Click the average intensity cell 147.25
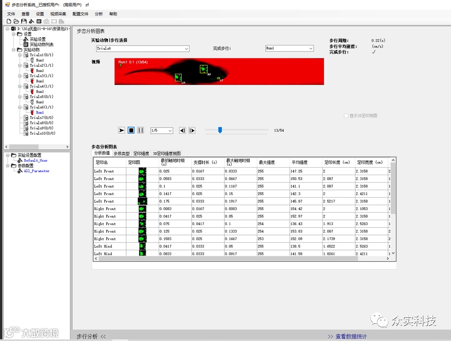The image size is (451, 341). click(306, 171)
